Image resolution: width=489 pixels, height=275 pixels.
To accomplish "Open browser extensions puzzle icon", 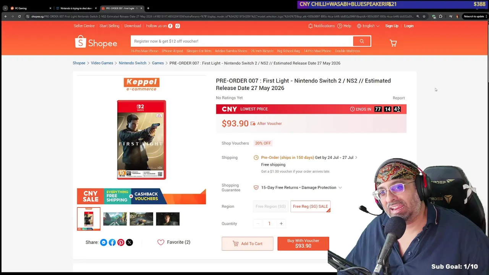I will click(x=440, y=16).
